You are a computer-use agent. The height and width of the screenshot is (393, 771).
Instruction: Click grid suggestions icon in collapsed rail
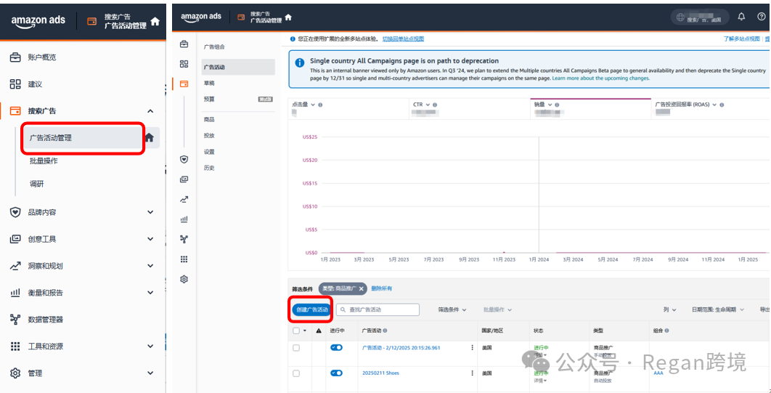pyautogui.click(x=184, y=64)
